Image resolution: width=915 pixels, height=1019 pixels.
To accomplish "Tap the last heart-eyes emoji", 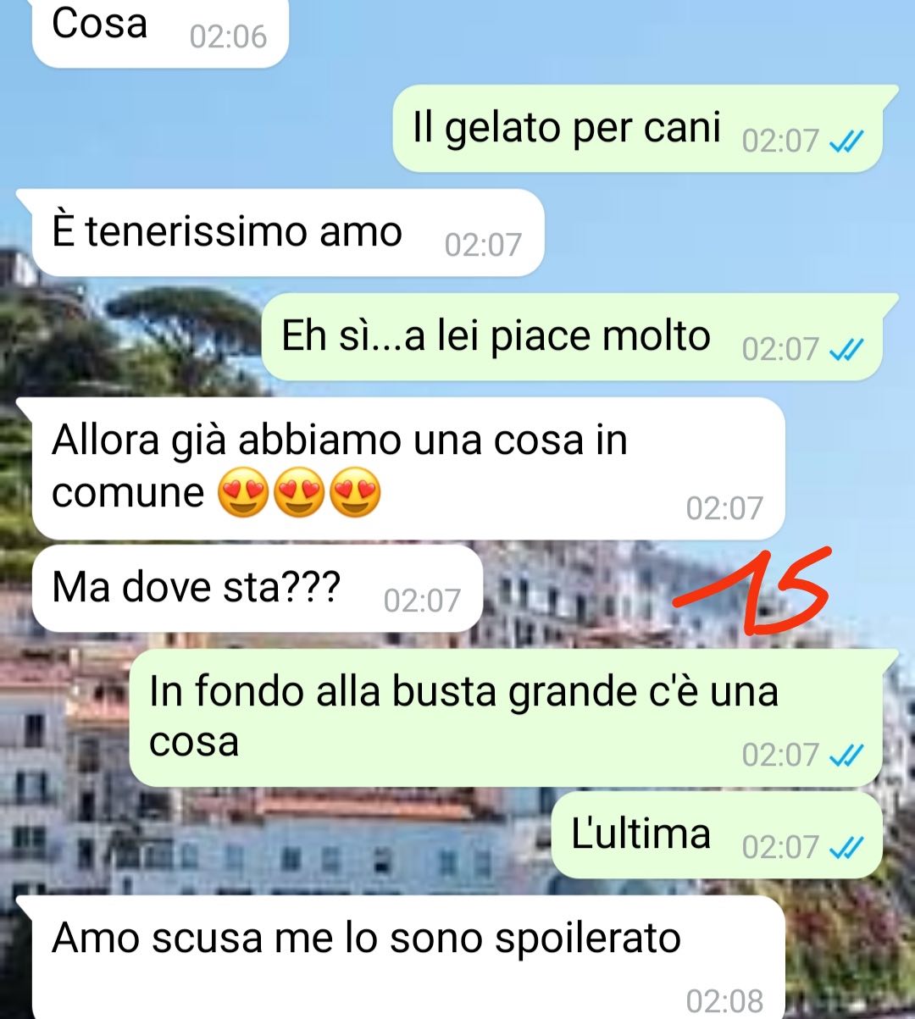I will pyautogui.click(x=354, y=495).
